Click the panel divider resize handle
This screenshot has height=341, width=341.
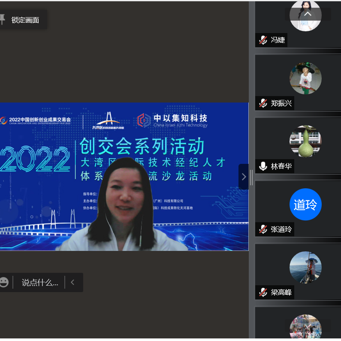coord(251,178)
